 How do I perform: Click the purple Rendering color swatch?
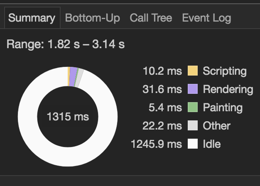(193, 89)
